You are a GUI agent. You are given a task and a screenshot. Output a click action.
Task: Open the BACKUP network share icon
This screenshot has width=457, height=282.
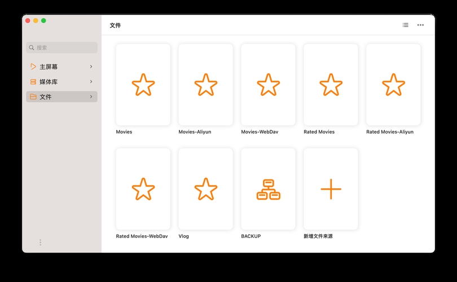(x=268, y=190)
